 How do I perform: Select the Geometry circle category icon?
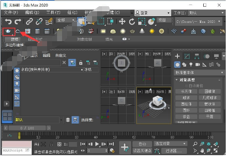point(177,64)
